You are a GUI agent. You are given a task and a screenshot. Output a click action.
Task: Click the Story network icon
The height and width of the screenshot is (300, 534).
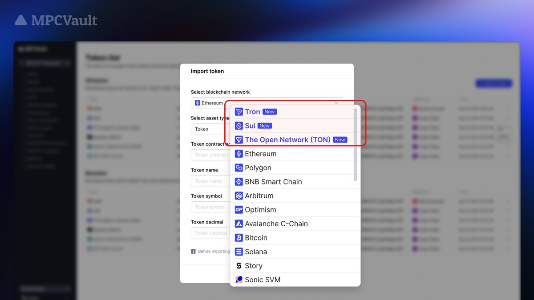click(x=239, y=266)
